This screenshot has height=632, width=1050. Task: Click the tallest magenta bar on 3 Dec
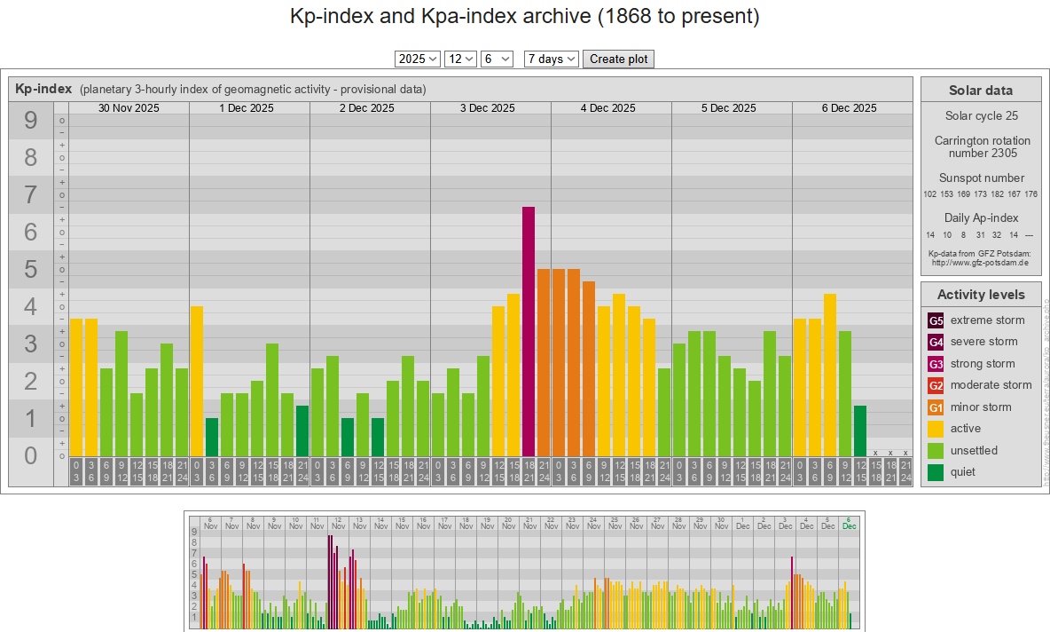pyautogui.click(x=529, y=330)
